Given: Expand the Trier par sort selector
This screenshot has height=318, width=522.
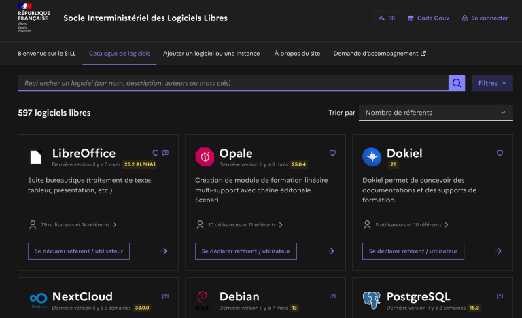Looking at the screenshot, I should pyautogui.click(x=436, y=113).
